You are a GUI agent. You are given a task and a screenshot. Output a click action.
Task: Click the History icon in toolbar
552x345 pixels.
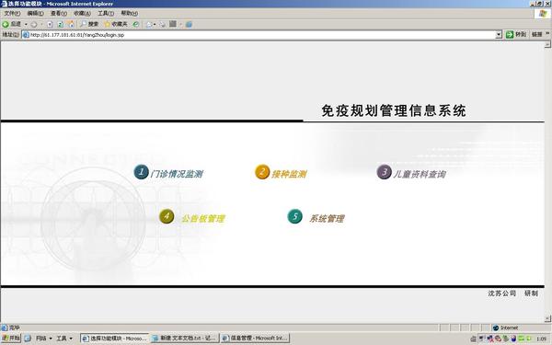click(x=135, y=24)
